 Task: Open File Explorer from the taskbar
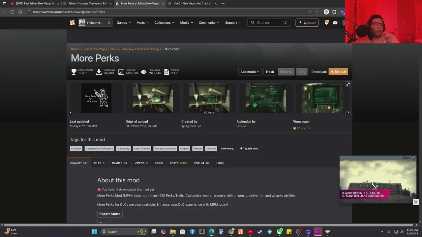click(173, 232)
